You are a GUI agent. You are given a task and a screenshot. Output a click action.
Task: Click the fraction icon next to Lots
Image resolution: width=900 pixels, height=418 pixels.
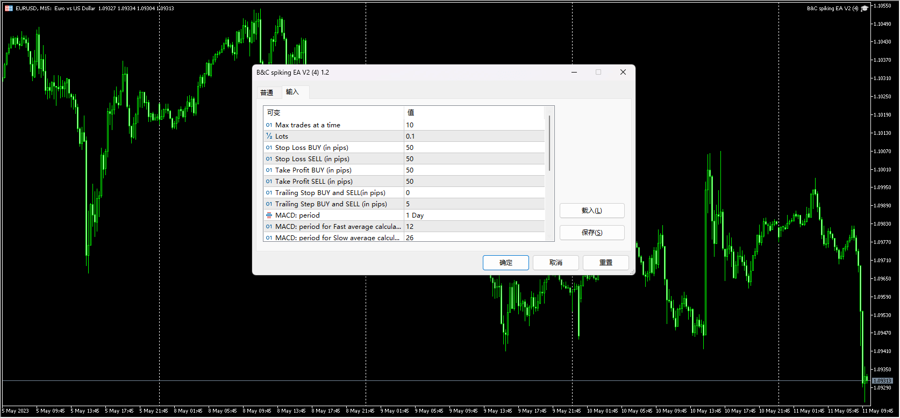269,136
